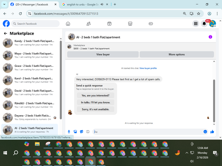Open the tab search dropdown arrow
Screen dimensions: 222x166
pyautogui.click(x=4, y=4)
